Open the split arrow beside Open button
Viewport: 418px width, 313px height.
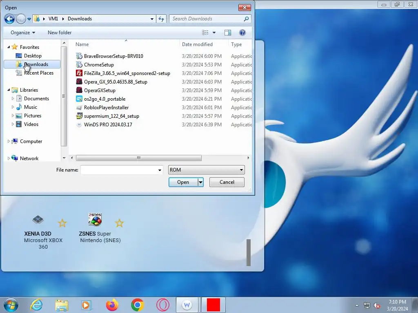coord(201,182)
